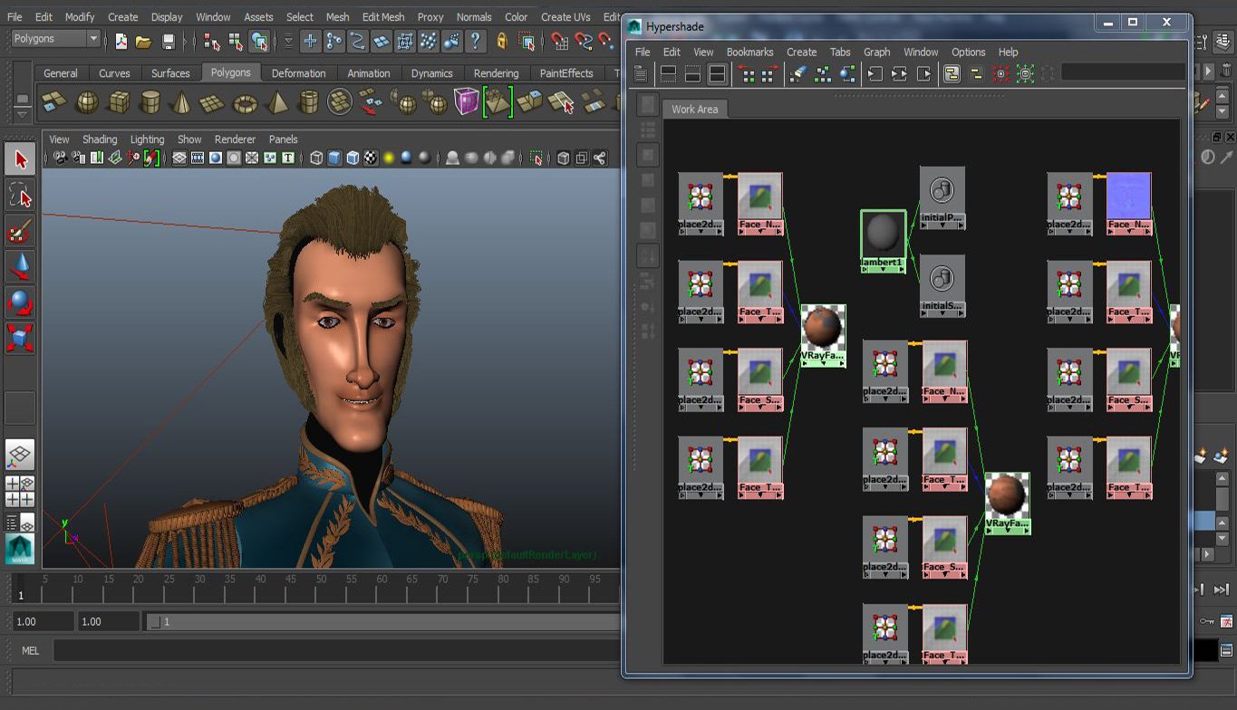Activate the Select tool arrow in toolbox

[20, 159]
